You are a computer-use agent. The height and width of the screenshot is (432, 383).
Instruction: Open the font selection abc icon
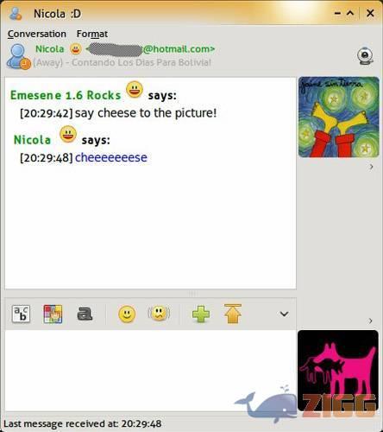[21, 314]
